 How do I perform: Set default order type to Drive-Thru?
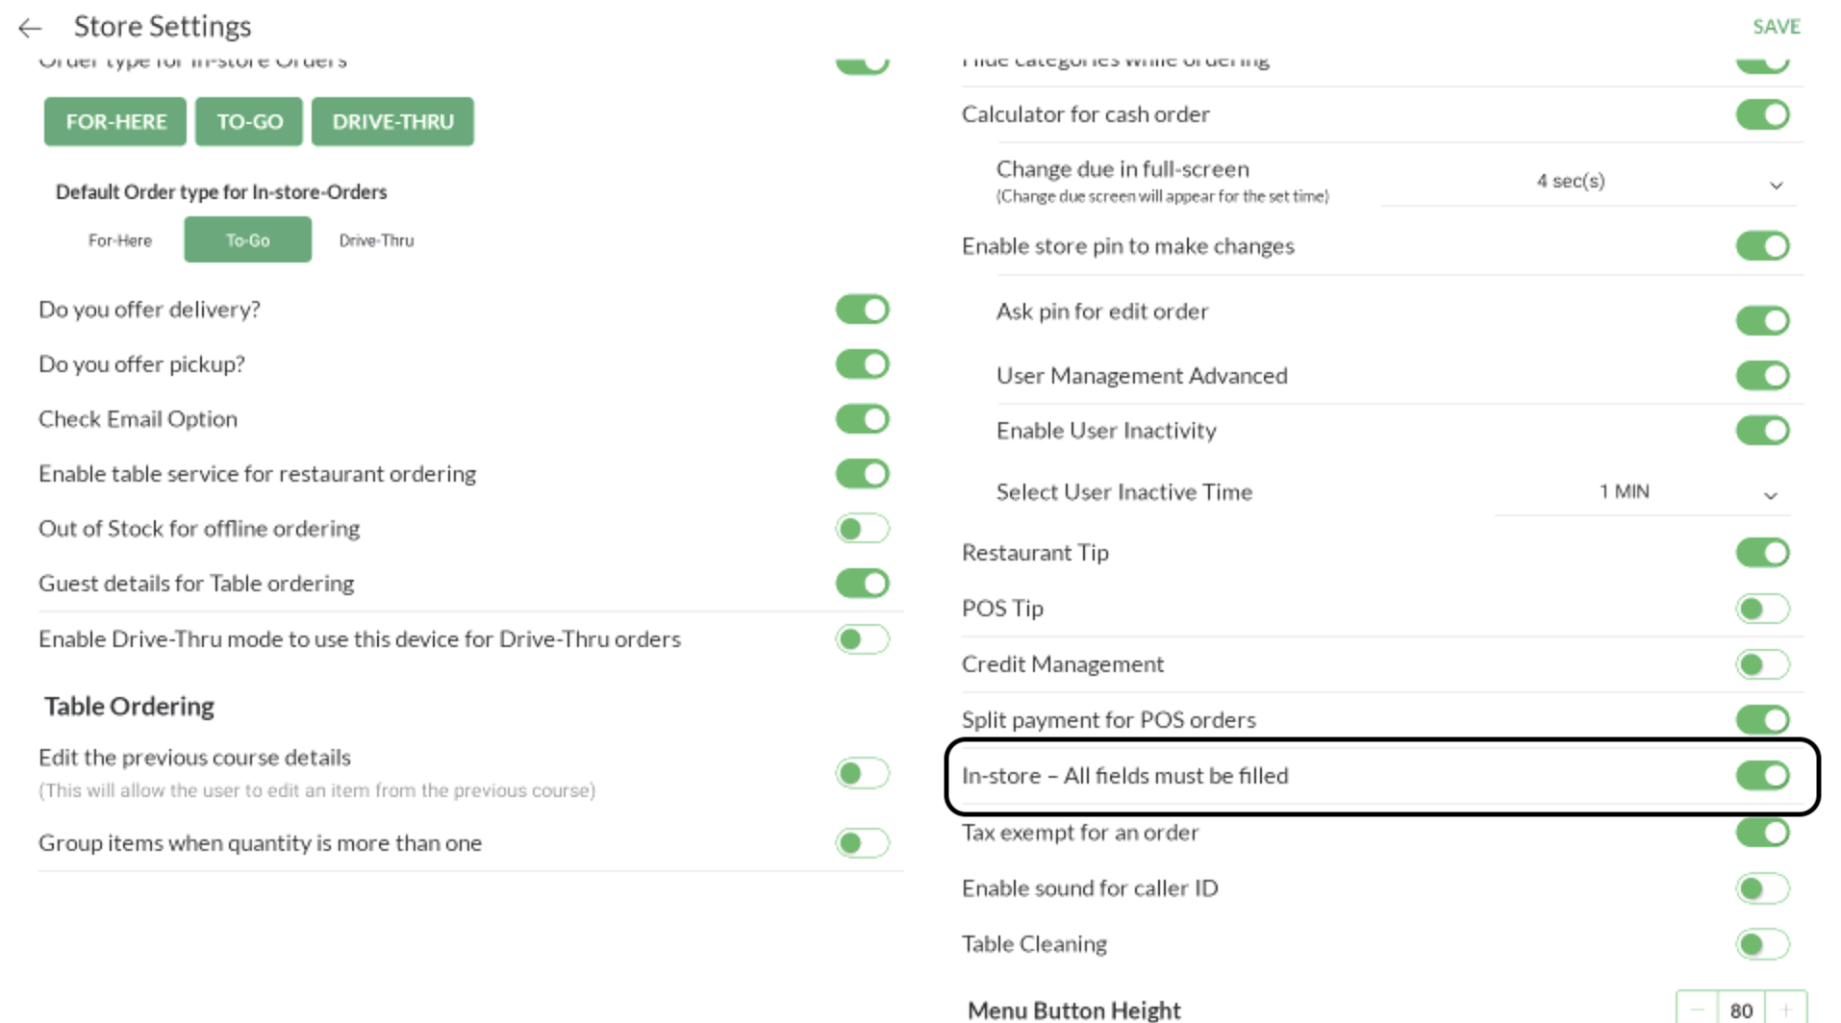[376, 240]
